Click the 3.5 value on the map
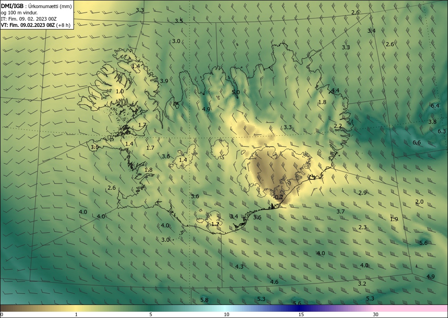The width and height of the screenshot is (448, 318). pos(179,21)
